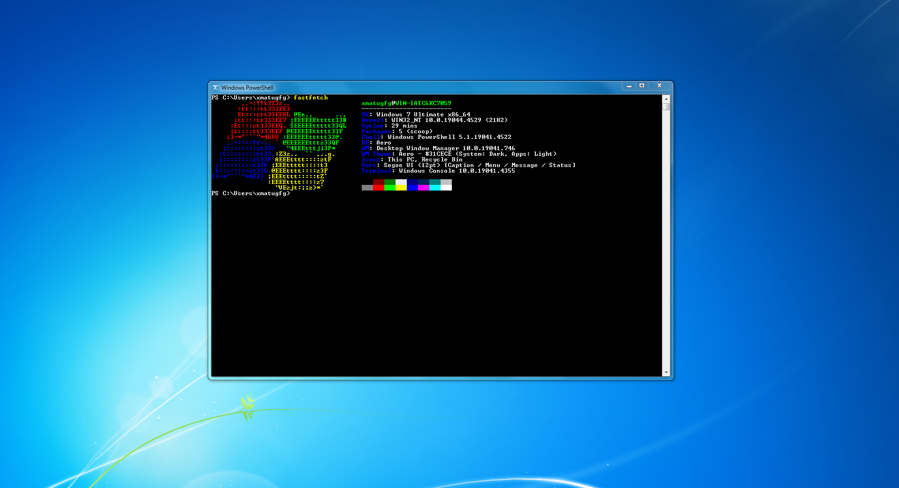Click the 'xmatugfg@WIN-IATC6KC7059' header line
The image size is (899, 488).
406,103
